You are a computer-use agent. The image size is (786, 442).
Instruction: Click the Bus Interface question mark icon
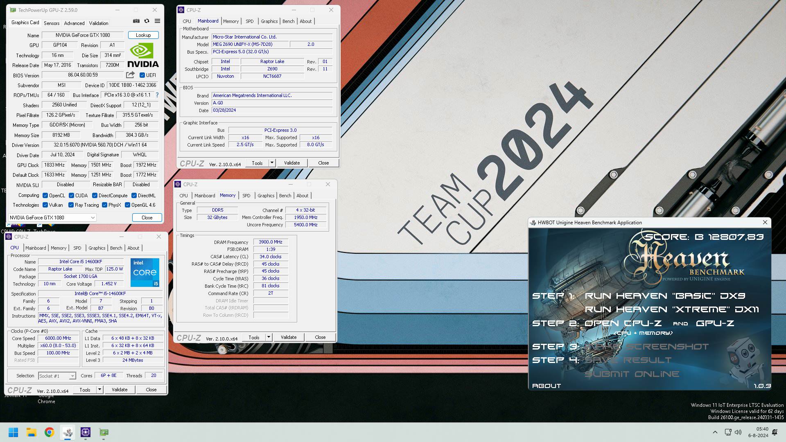click(x=157, y=95)
